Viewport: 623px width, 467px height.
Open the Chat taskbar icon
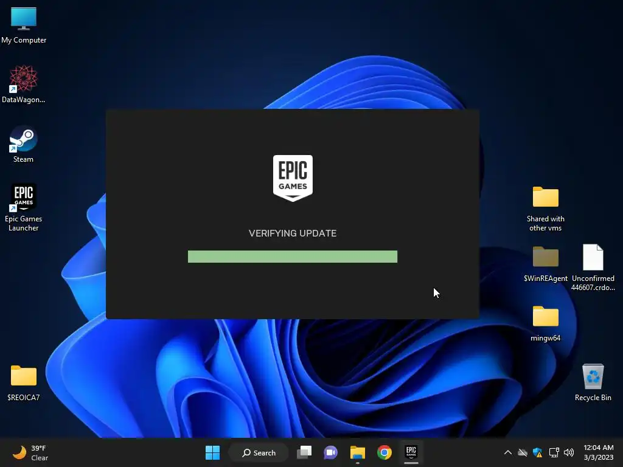click(x=330, y=452)
